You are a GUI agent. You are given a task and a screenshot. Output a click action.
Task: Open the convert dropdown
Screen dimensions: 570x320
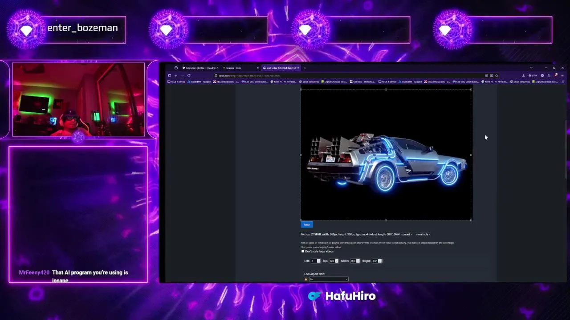[407, 234]
